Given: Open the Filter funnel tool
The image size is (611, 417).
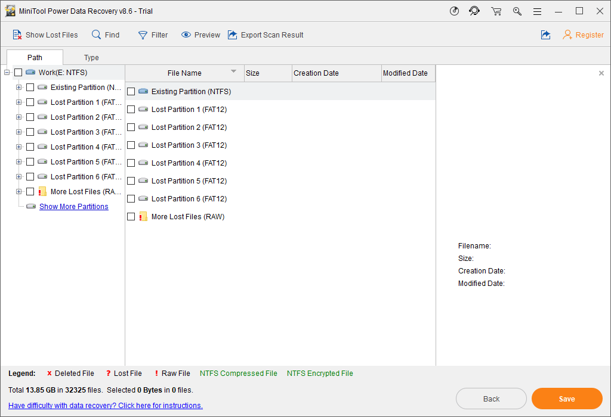Looking at the screenshot, I should 143,35.
